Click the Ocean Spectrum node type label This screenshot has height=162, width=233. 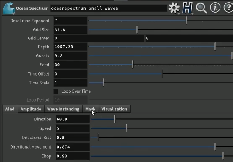tap(32, 8)
